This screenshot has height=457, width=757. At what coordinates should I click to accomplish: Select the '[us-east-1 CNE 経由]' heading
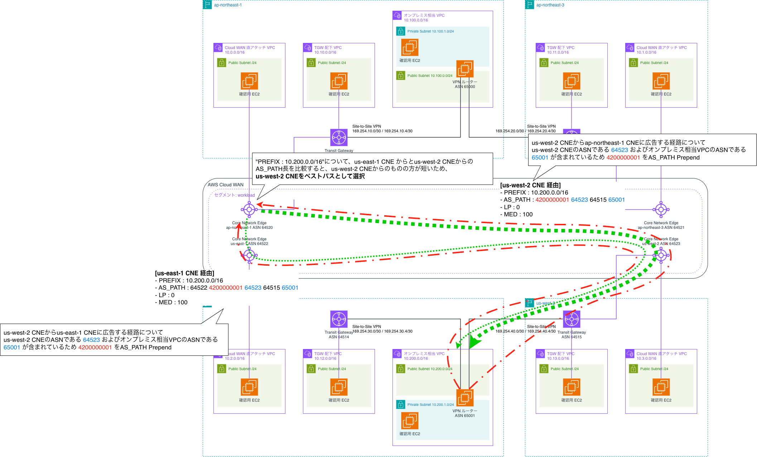point(185,273)
